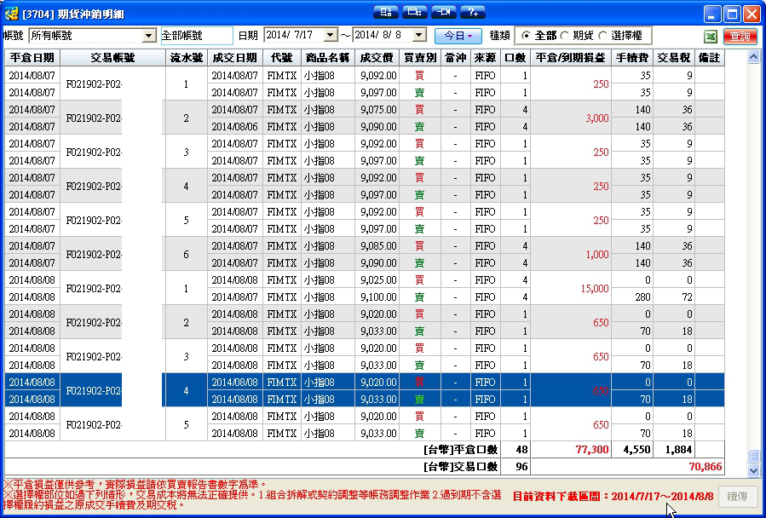Sort by the 交易帳號 column header
Screen dimensions: 766x518
(112, 58)
